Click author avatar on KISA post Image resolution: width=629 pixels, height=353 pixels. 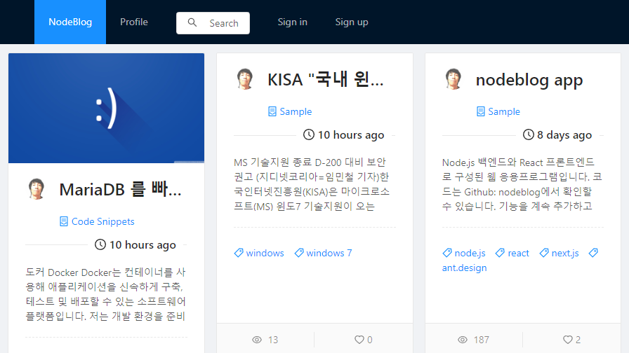coord(245,79)
